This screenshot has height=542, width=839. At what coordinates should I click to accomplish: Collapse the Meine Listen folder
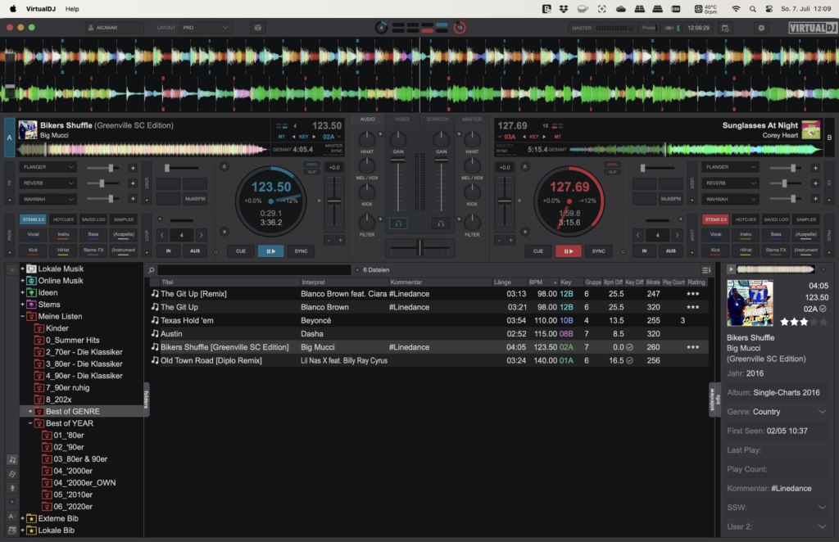tap(23, 316)
